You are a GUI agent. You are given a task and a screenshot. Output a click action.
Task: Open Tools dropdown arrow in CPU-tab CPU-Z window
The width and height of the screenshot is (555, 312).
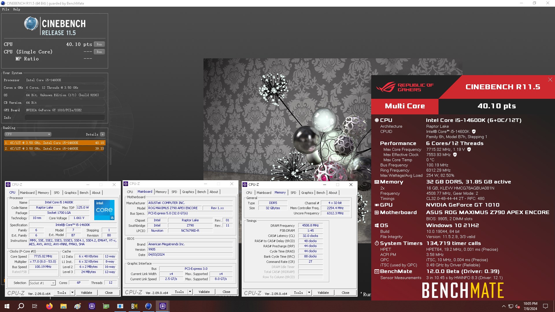point(72,293)
